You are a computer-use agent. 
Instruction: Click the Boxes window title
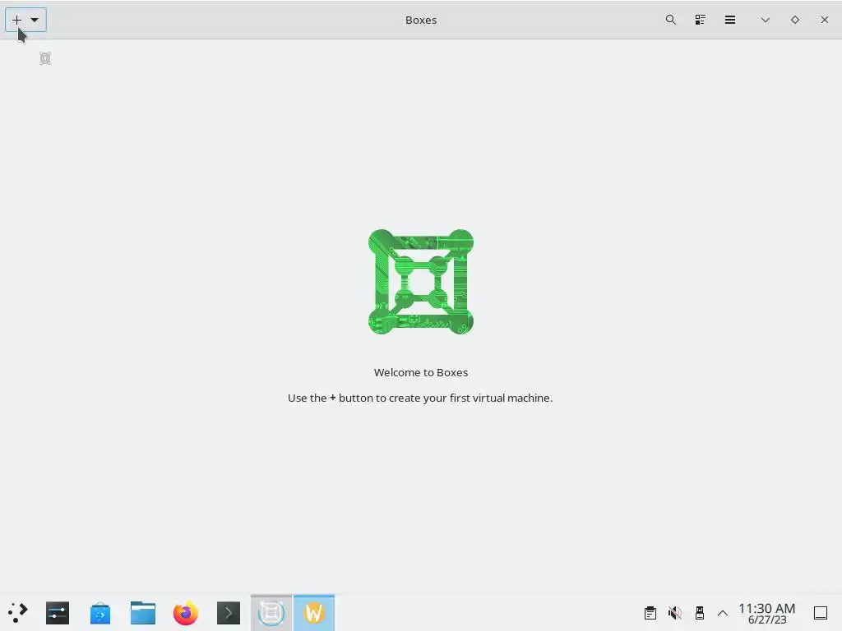pyautogui.click(x=421, y=20)
